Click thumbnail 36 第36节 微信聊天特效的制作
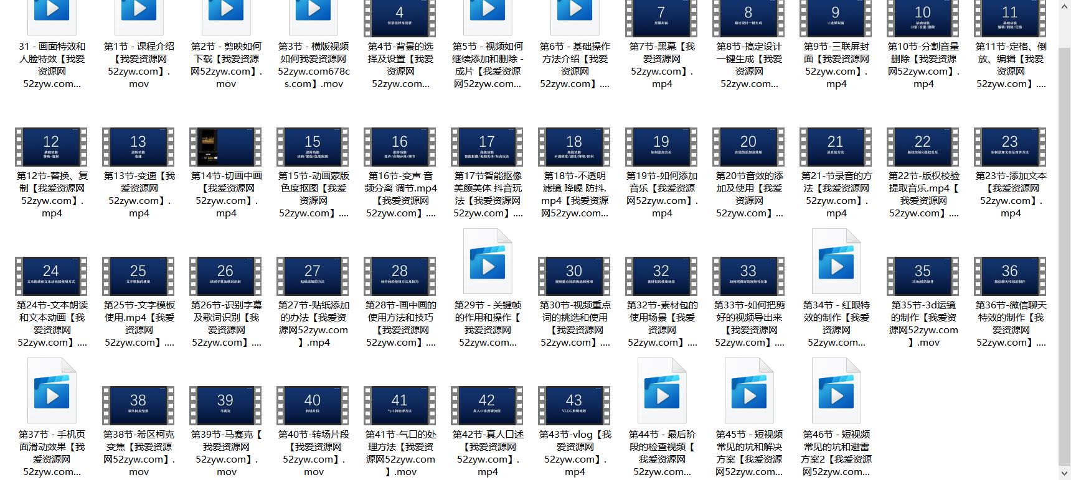Screen dimensions: 1071x480 pyautogui.click(x=1010, y=277)
